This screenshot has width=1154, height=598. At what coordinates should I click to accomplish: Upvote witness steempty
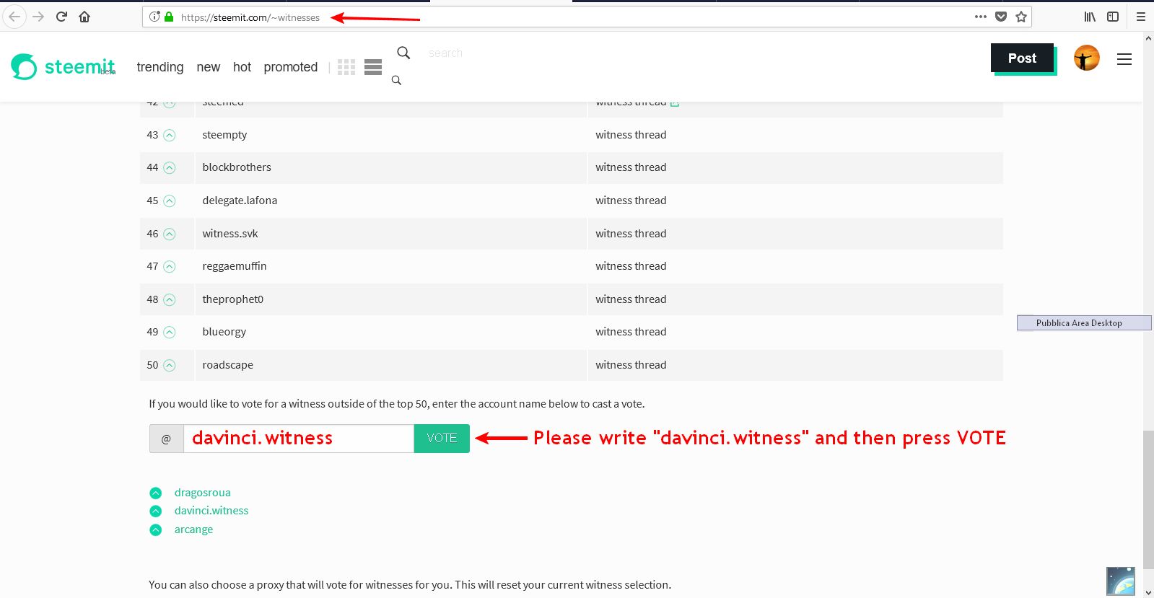pyautogui.click(x=170, y=135)
